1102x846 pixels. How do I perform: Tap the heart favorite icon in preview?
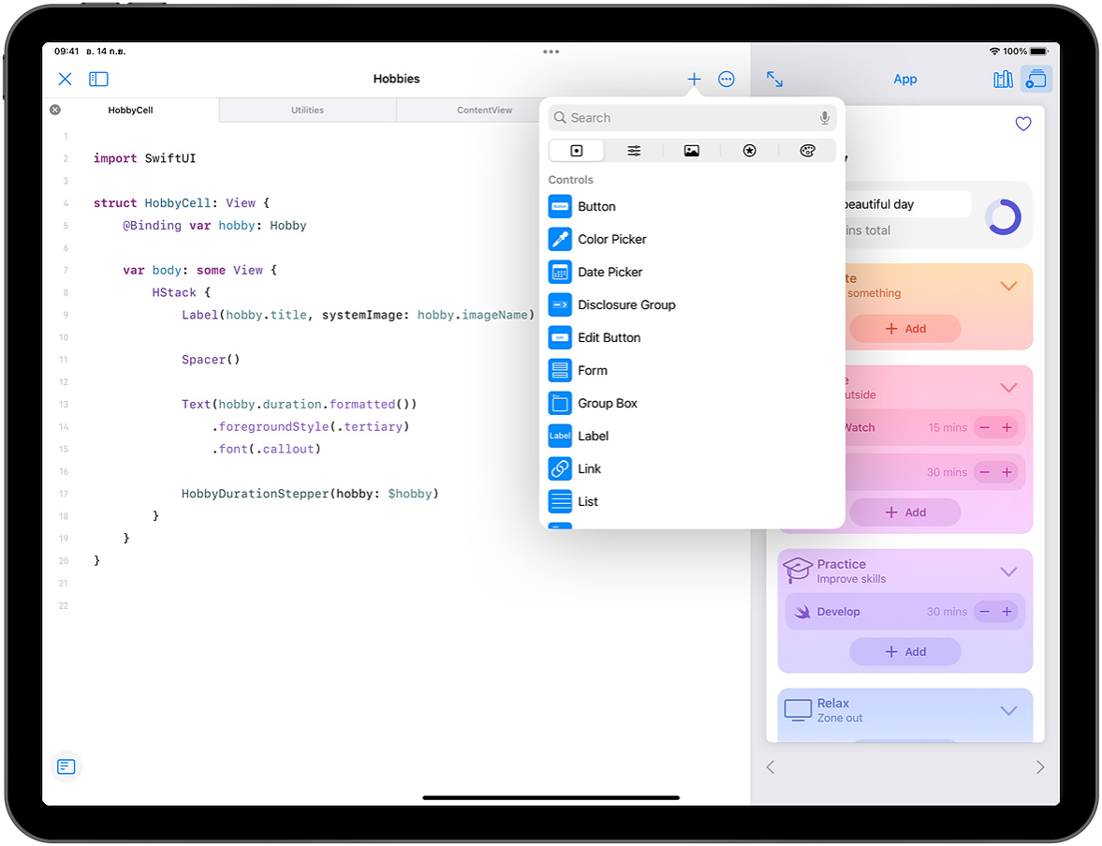(x=1023, y=124)
